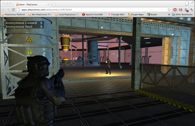Toggle fullscreen with the corner arrows icon
The image size is (195, 126).
[x=193, y=2]
